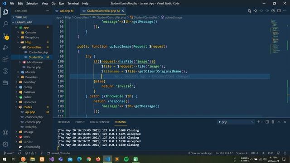Viewport: 290px width, 163px height.
Task: Launch Google Chrome from taskbar
Action: pos(89,159)
